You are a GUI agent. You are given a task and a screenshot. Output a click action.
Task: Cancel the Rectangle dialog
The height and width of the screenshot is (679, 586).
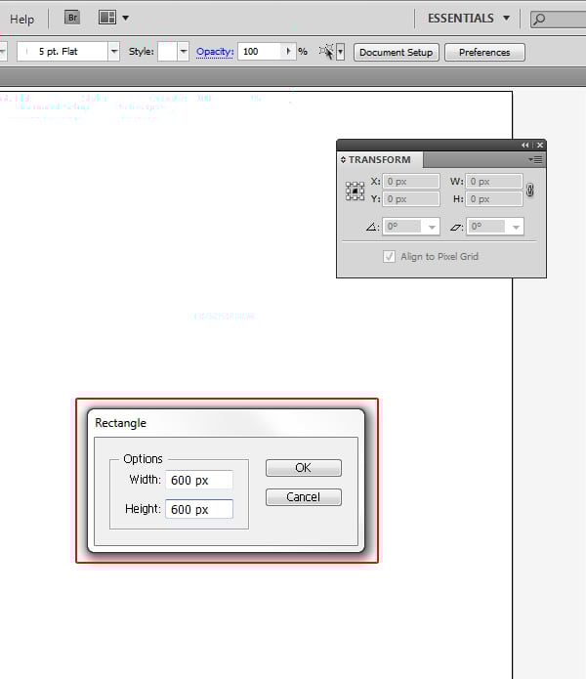tap(303, 497)
